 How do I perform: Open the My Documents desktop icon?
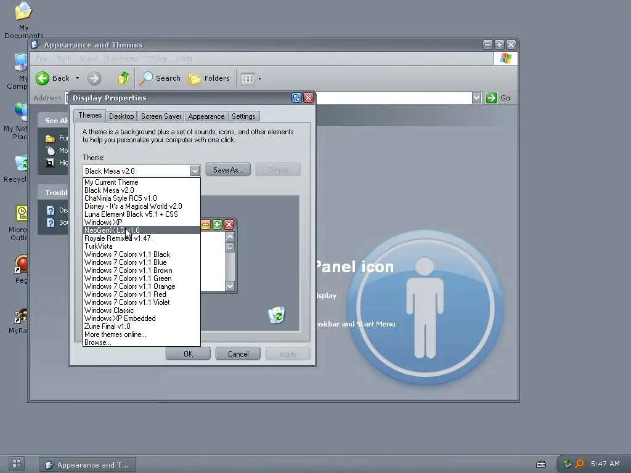click(x=23, y=19)
